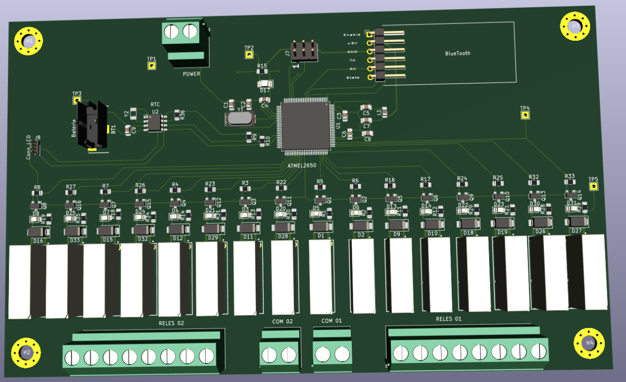Click the RELES 01 terminal block
The image size is (626, 382).
pos(466,352)
